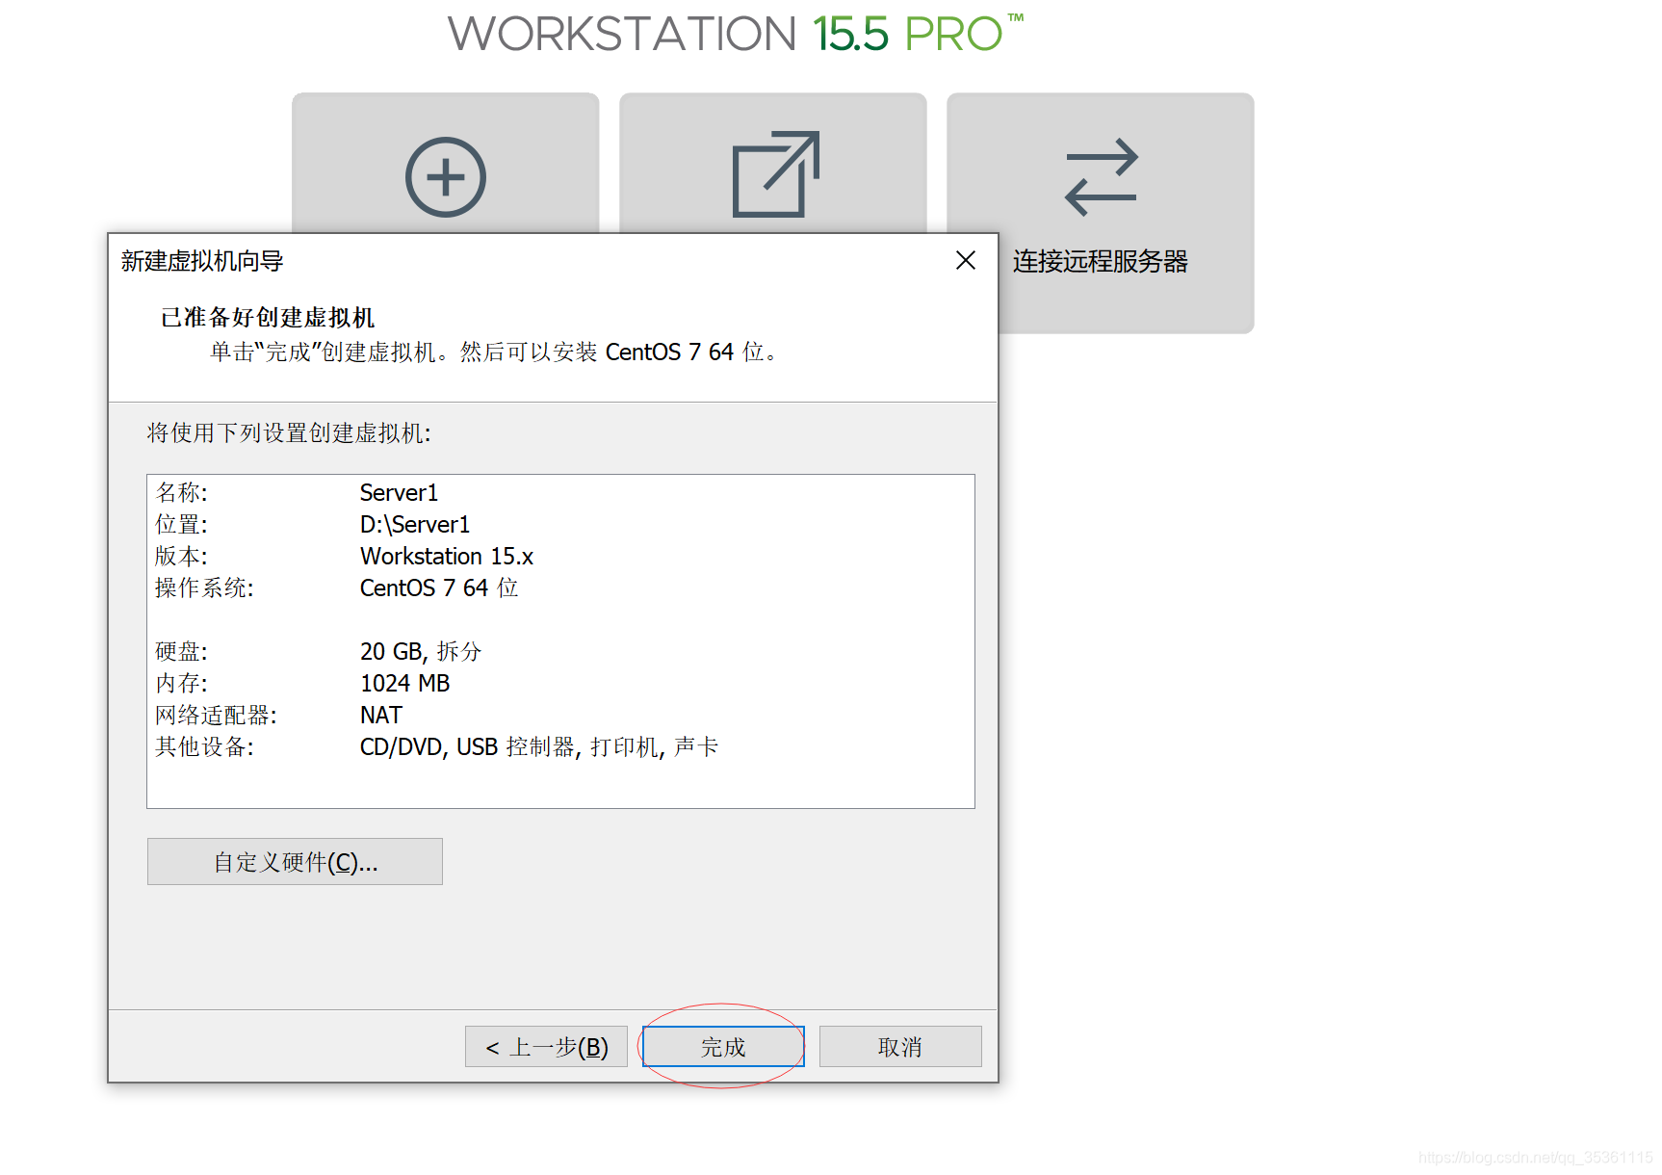Click the open virtual machine icon

775,174
